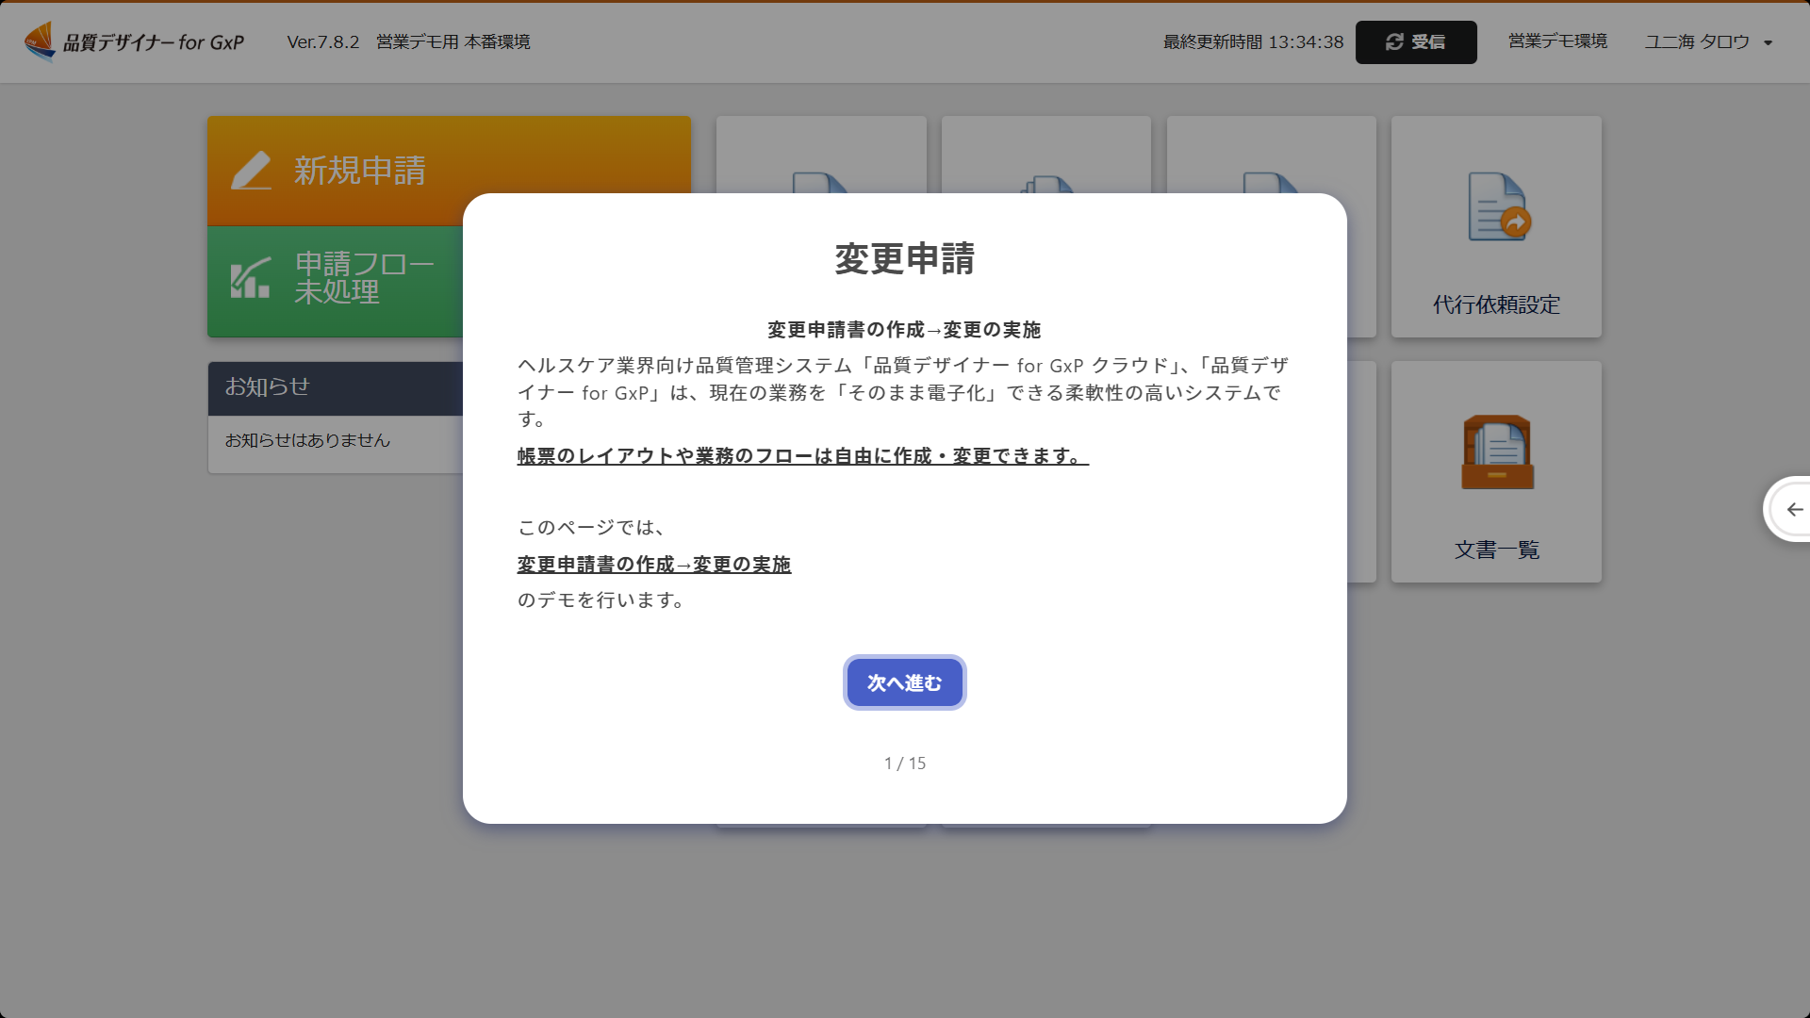Open the ユニ海 タロウ user dropdown
Viewport: 1810px width, 1018px height.
pyautogui.click(x=1708, y=42)
